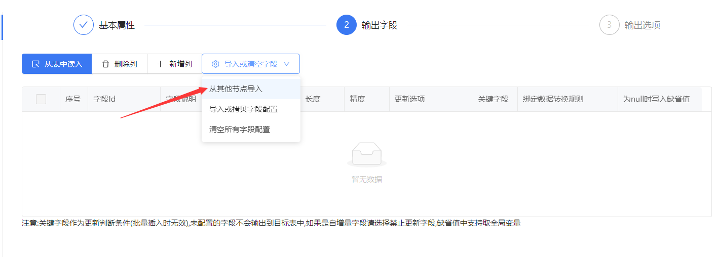Select 清空所有字段配置 menu entry
719x257 pixels.
(x=251, y=129)
